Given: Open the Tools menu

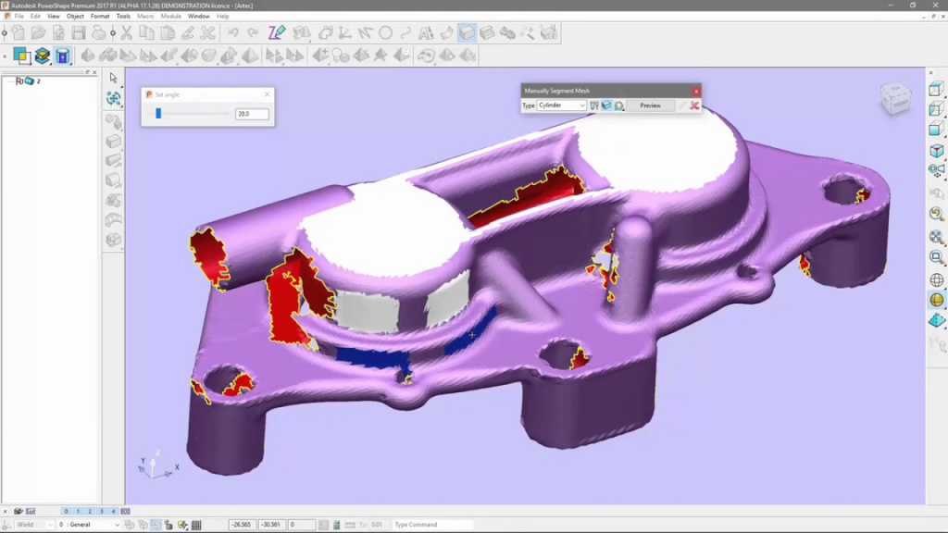Looking at the screenshot, I should point(123,16).
